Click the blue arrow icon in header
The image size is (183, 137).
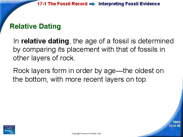(x=93, y=4)
